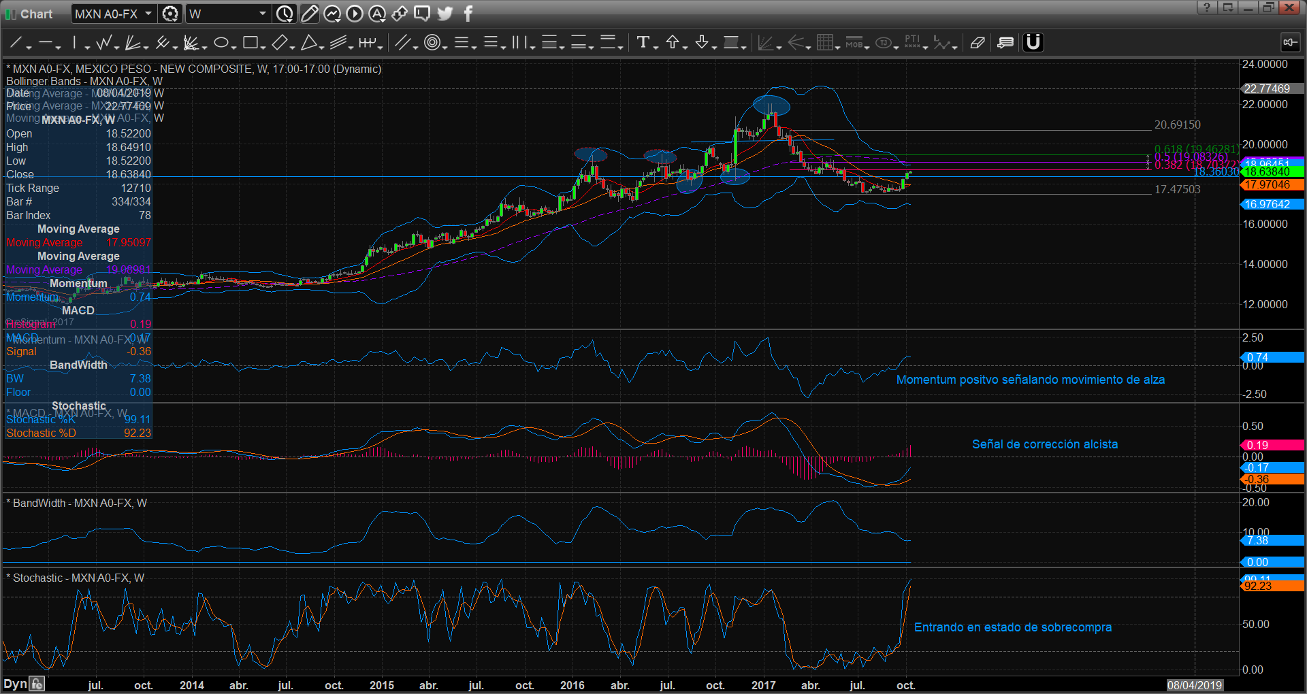Expand the concentric circles tool options arrow
Viewport: 1307px width, 694px height.
click(x=445, y=47)
